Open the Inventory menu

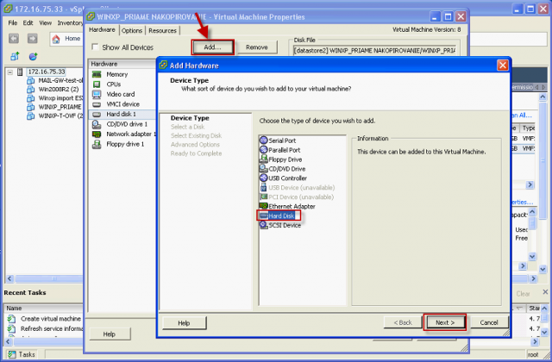point(70,23)
